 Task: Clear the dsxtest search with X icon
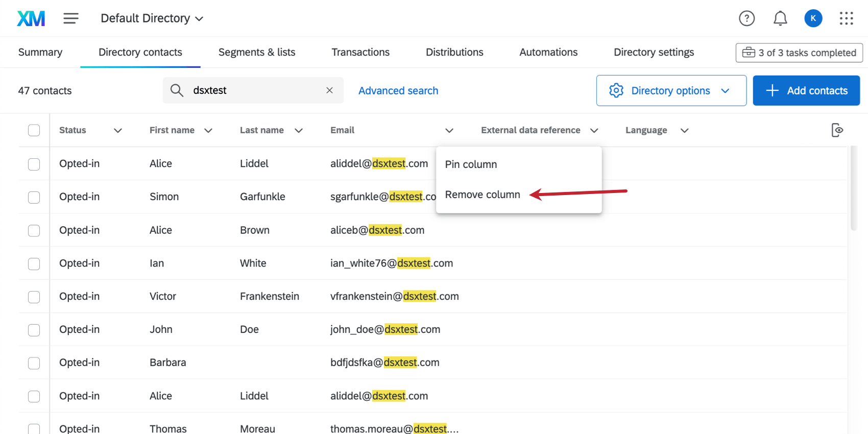(329, 90)
